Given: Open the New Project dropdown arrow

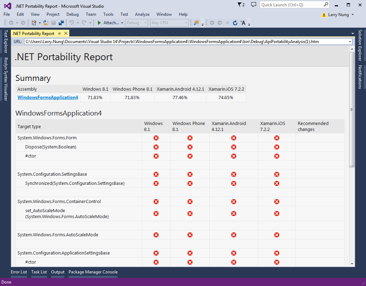Looking at the screenshot, I should click(x=40, y=23).
